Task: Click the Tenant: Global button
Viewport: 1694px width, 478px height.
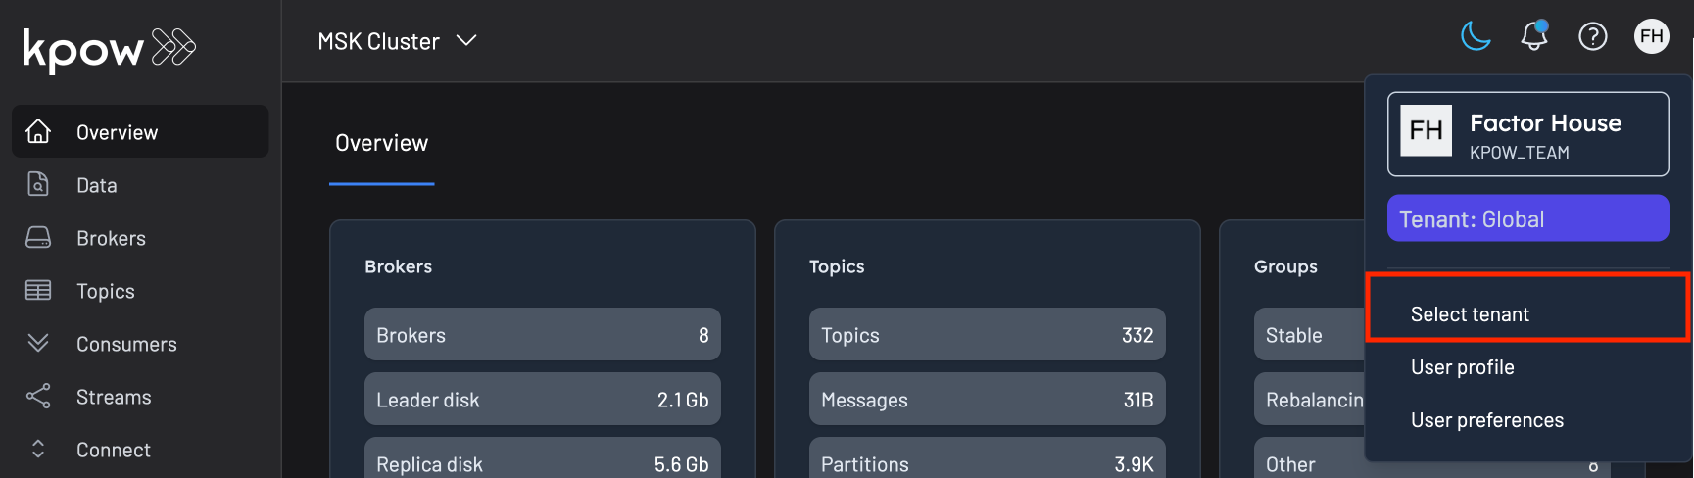Action: (1527, 218)
